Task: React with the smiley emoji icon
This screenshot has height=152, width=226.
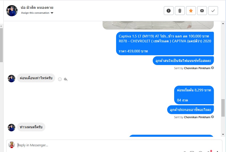Action: point(60,79)
